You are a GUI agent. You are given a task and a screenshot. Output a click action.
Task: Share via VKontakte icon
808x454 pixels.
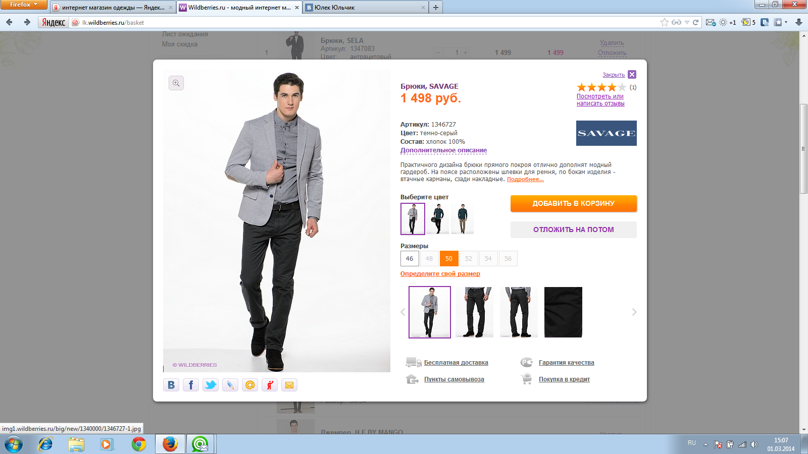(x=171, y=385)
